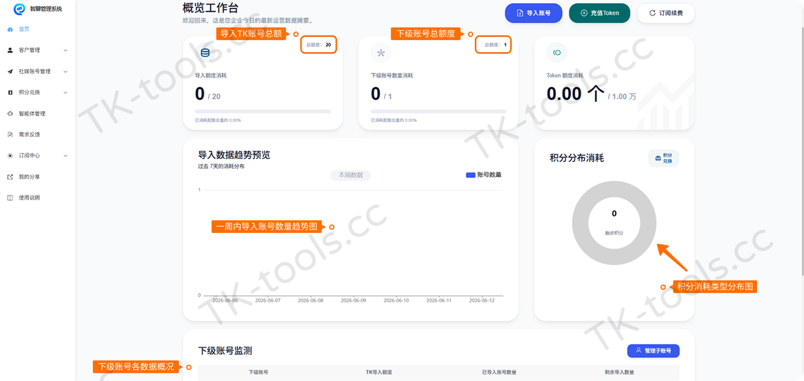Click the 导入额度消耗 progress bar
This screenshot has width=804, height=381.
point(263,112)
